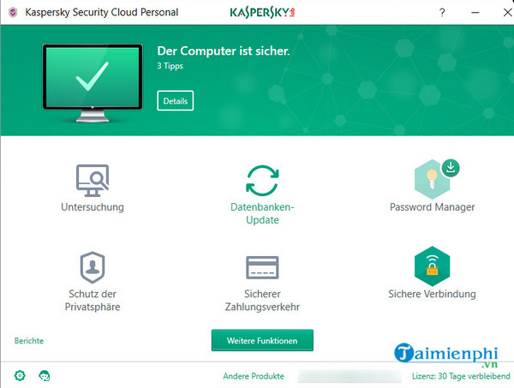The width and height of the screenshot is (514, 388).
Task: Open the Untersuchung scan icon
Action: pyautogui.click(x=93, y=181)
